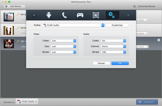Open subtitle dropdown for second movie

pyautogui.click(x=142, y=33)
